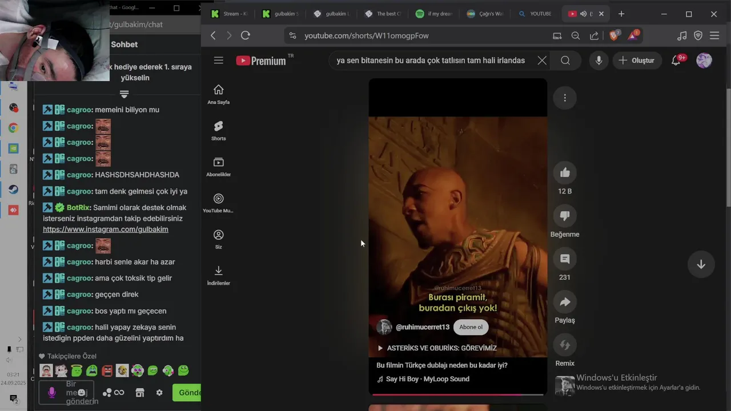
Task: Remix this short
Action: tap(565, 345)
